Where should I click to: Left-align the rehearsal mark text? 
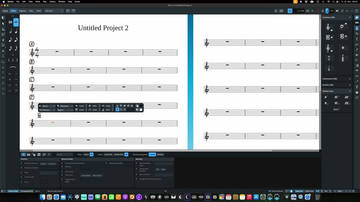(118, 110)
